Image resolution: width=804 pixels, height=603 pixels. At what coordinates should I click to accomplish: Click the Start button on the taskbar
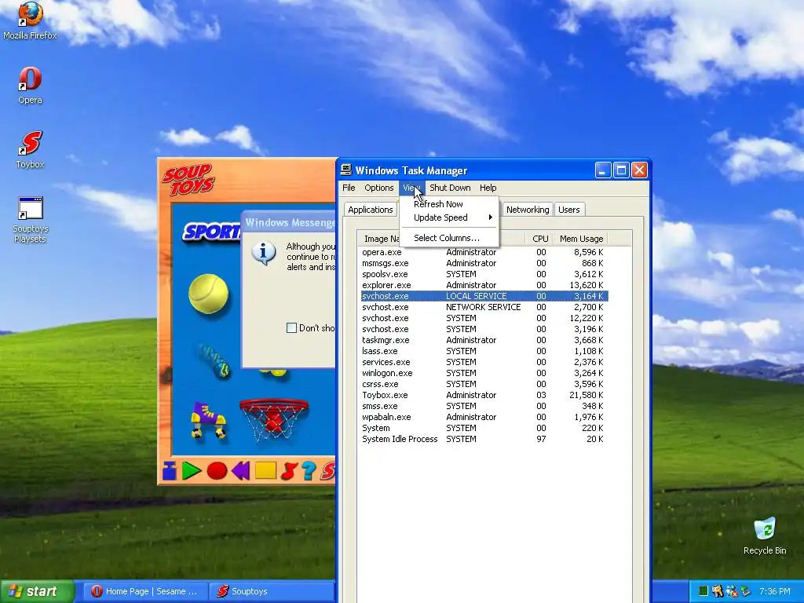(37, 591)
